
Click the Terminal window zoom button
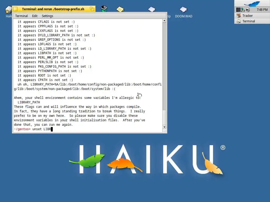tap(92, 9)
